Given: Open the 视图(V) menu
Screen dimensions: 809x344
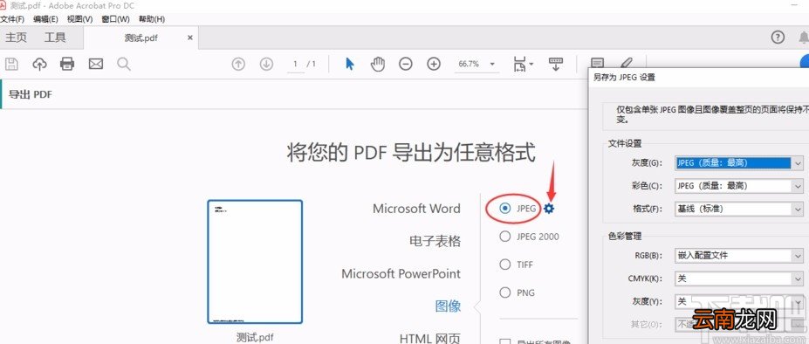Looking at the screenshot, I should tap(80, 19).
